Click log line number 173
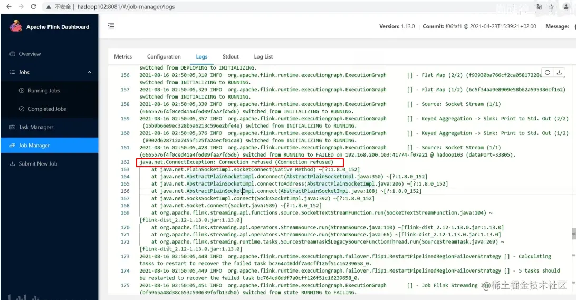This screenshot has width=576, height=300. 125,256
